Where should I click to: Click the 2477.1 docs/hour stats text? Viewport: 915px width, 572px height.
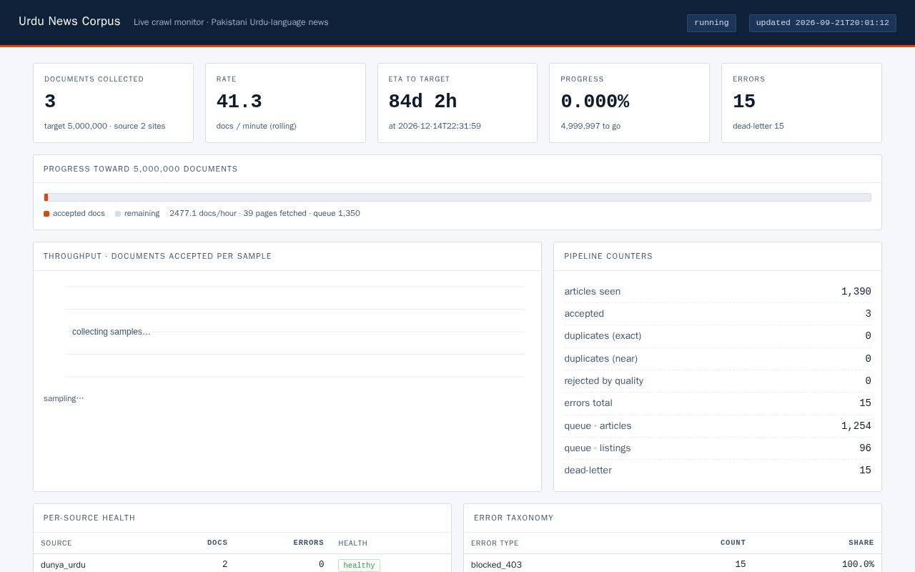tap(264, 213)
